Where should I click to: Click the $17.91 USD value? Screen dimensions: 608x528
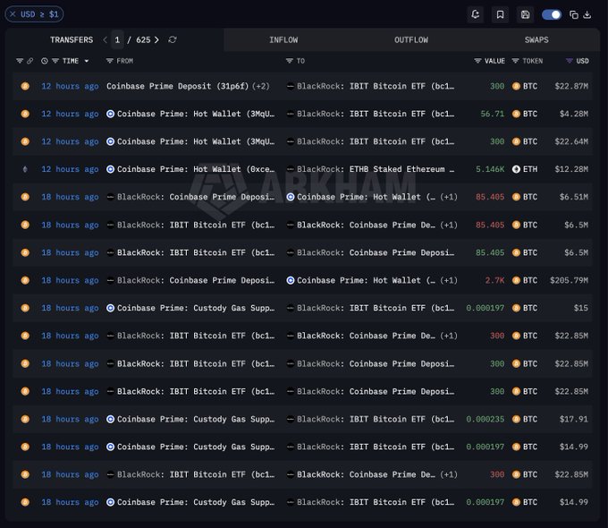click(x=573, y=420)
